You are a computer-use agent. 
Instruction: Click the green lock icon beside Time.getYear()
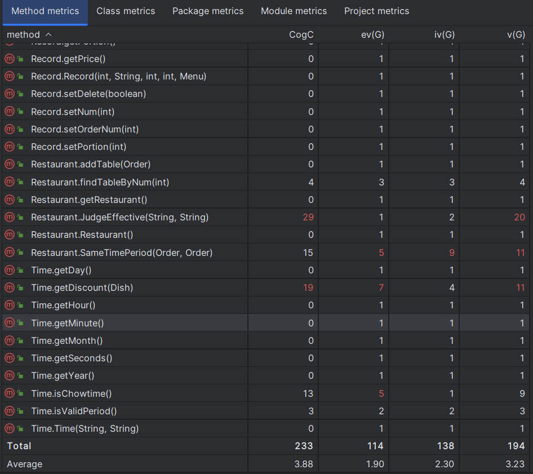coord(20,375)
